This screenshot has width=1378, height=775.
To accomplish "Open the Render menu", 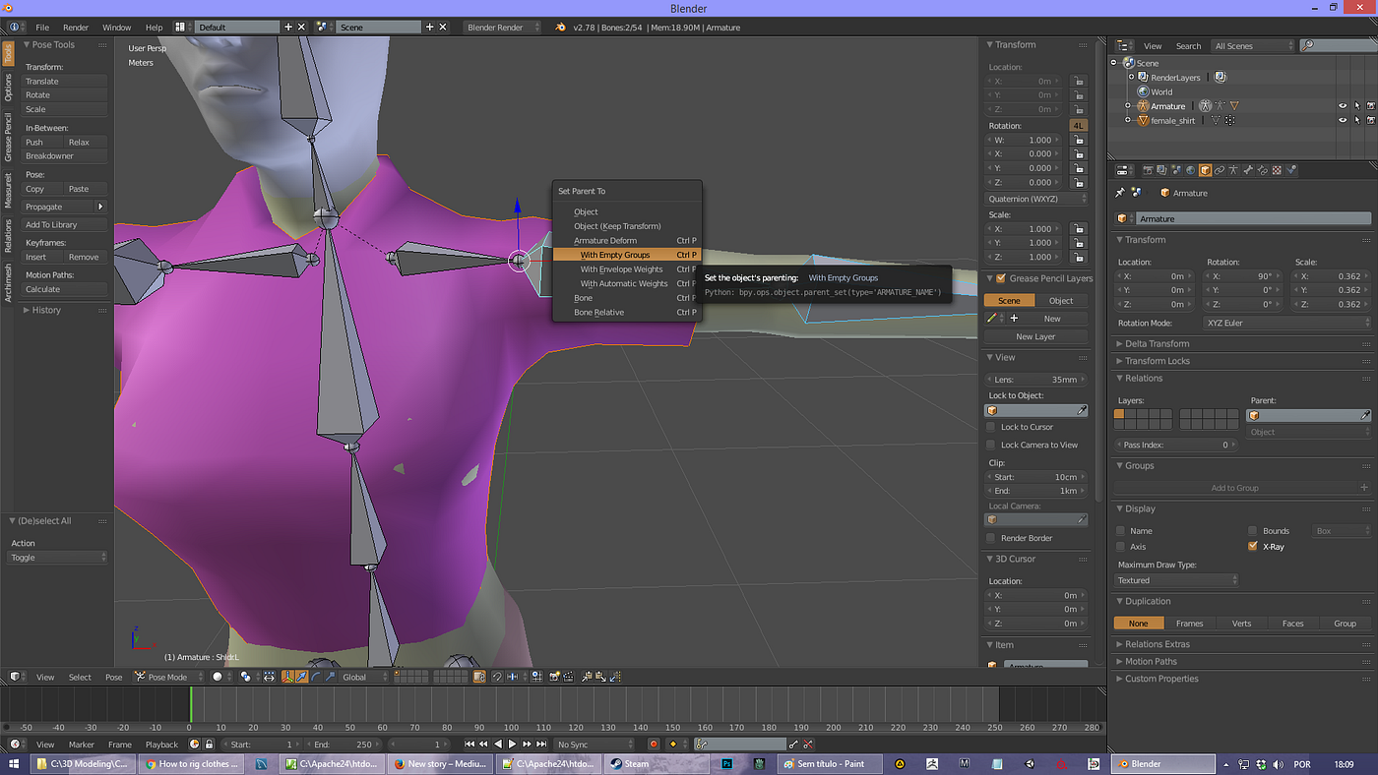I will point(76,27).
